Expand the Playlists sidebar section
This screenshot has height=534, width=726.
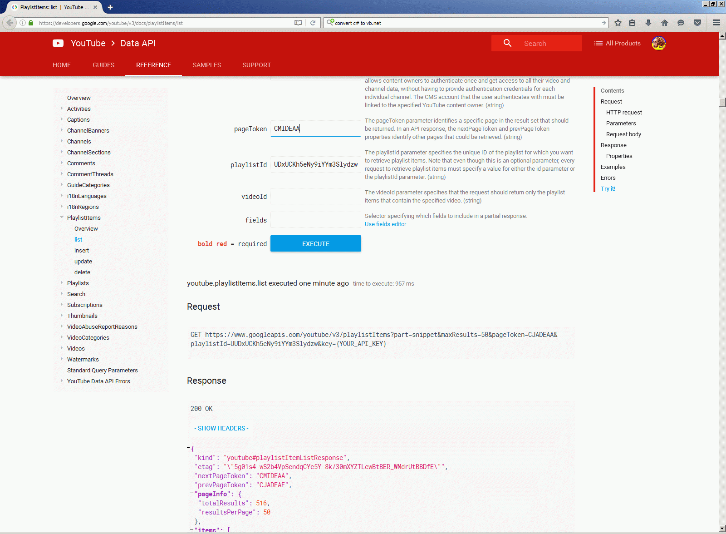point(62,282)
